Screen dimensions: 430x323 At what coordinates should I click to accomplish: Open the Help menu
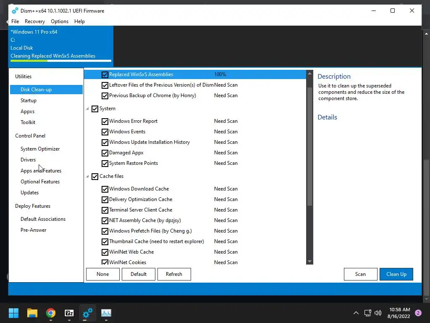79,21
